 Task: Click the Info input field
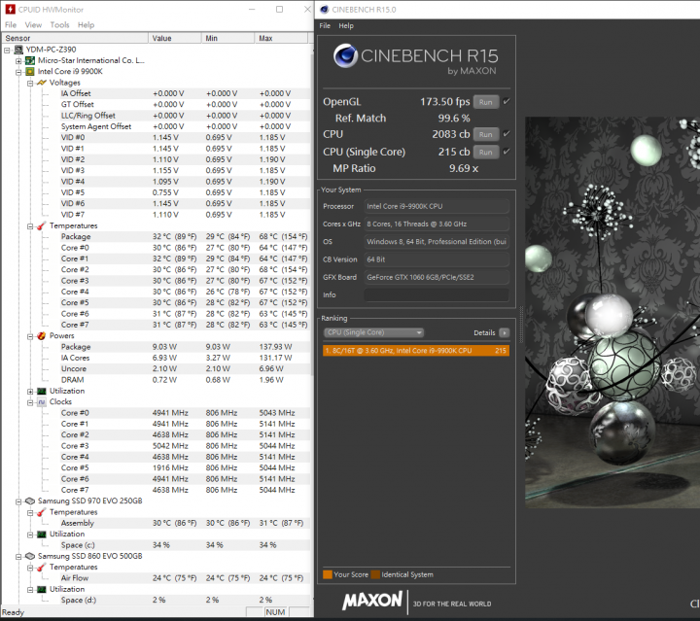(437, 294)
